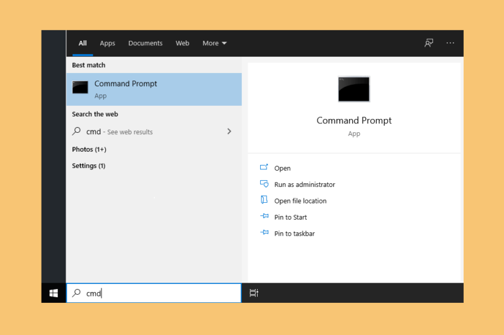Open the three-dot options menu

450,43
